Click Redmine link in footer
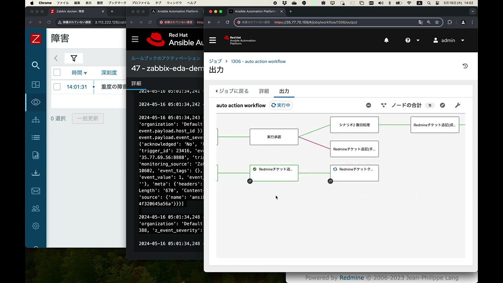 tap(352, 277)
